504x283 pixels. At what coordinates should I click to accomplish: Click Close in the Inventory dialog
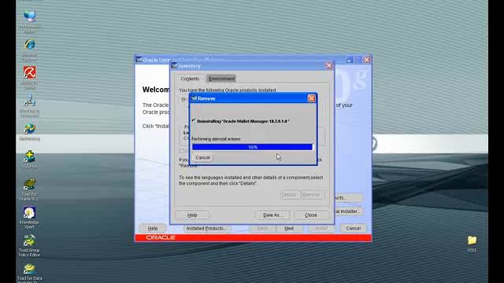tap(311, 215)
